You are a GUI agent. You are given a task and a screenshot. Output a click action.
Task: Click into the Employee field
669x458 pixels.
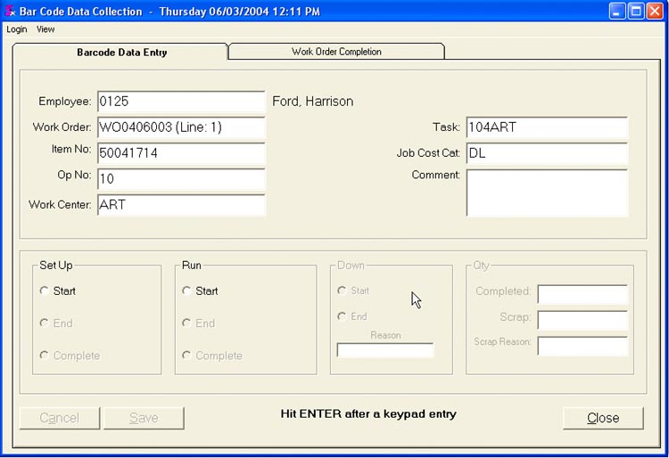(x=181, y=102)
